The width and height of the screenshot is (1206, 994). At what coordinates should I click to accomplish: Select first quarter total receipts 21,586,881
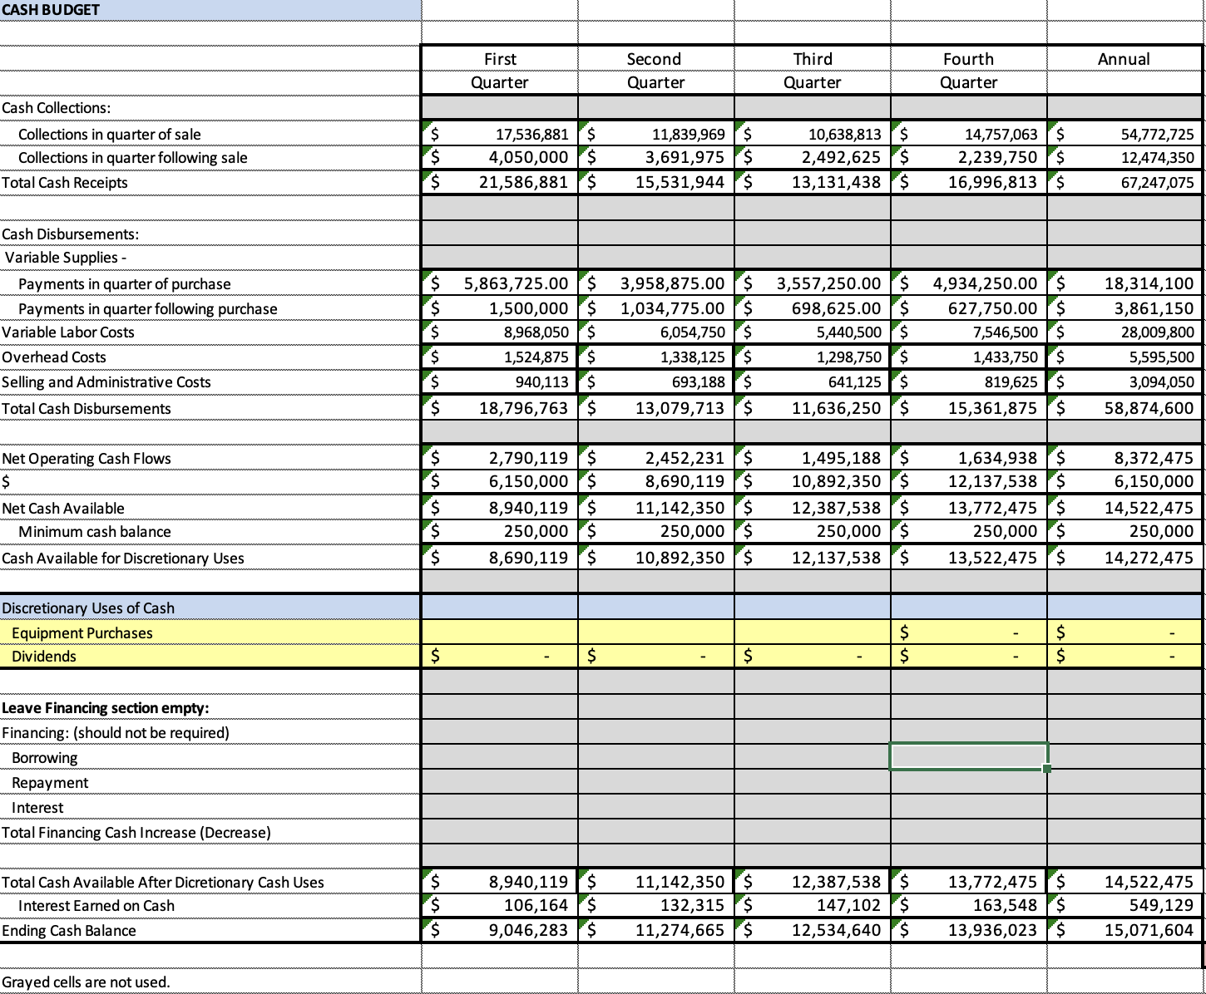pos(500,182)
